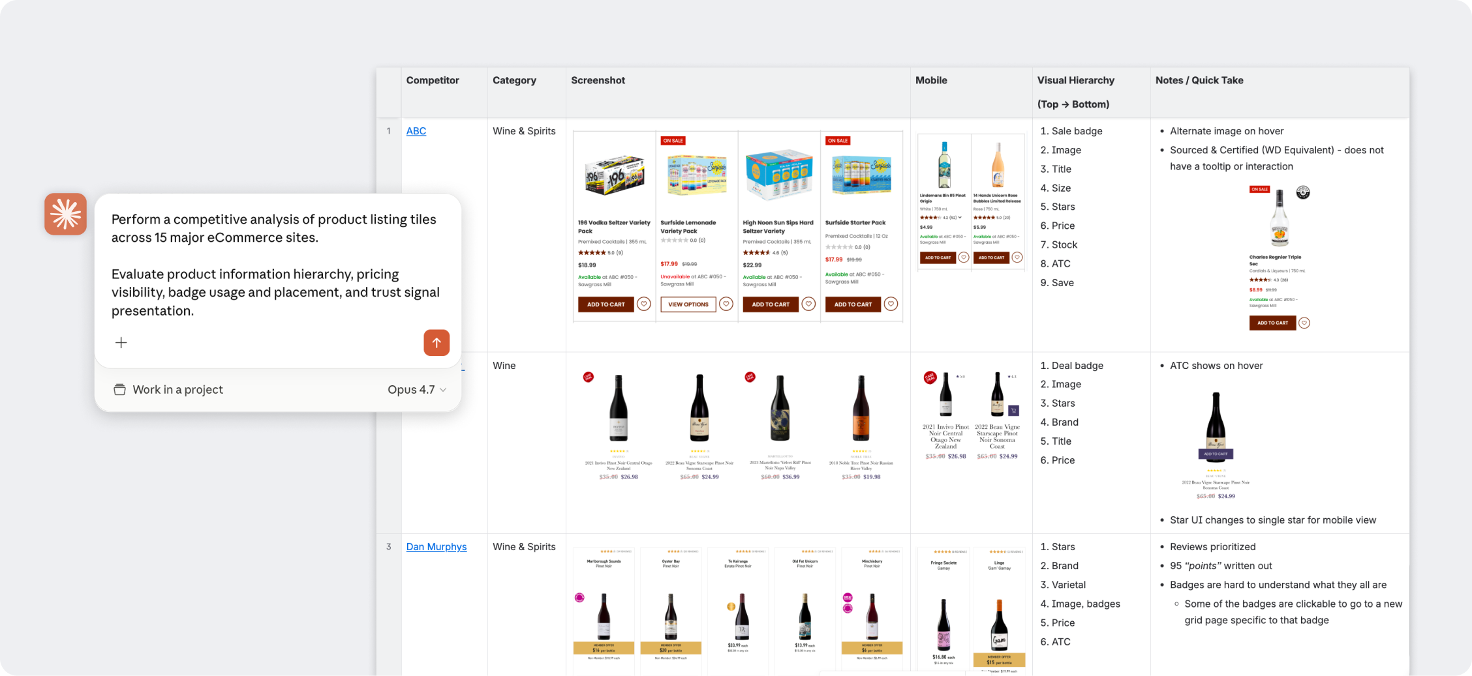Click On Sale badge on Charles Regnier tile
Viewport: 1472px width, 676px height.
(1259, 190)
